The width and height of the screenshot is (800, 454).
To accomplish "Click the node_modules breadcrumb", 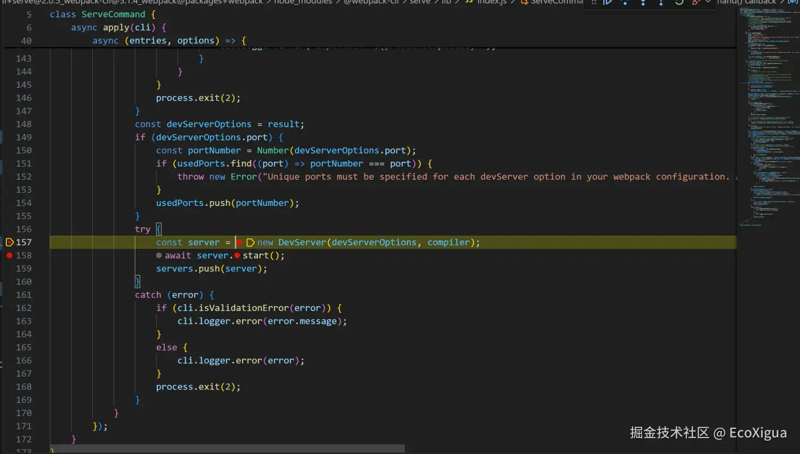I will [303, 2].
